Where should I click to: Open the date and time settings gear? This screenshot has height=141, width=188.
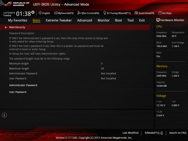(x=33, y=12)
